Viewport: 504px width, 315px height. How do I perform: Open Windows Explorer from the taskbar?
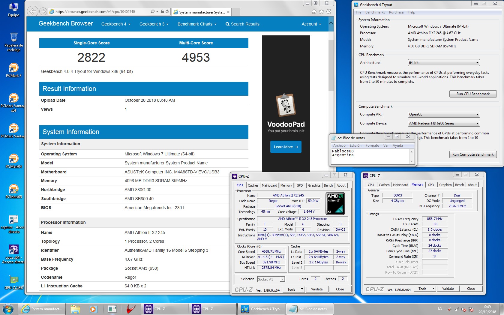75,309
